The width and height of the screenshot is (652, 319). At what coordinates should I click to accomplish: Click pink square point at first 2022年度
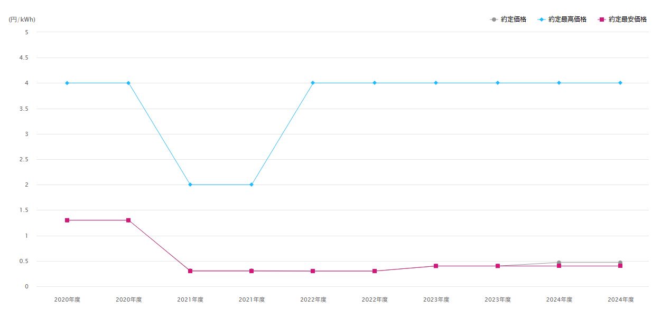313,271
